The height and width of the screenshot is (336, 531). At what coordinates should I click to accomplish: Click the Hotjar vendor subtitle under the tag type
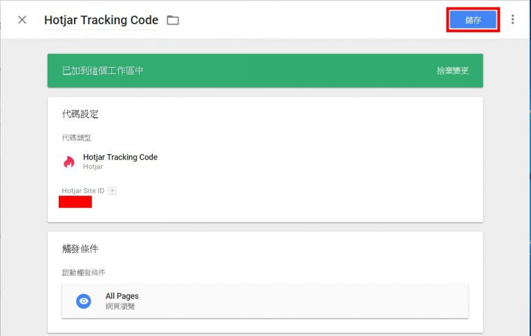pos(93,167)
